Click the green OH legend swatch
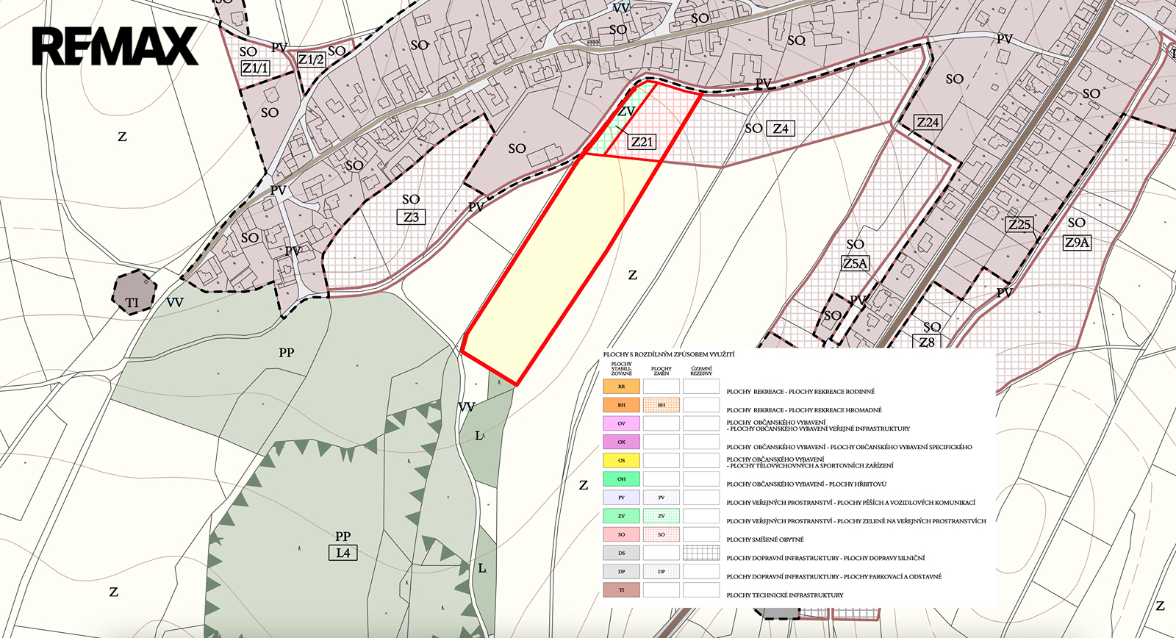The width and height of the screenshot is (1176, 638). tap(621, 479)
